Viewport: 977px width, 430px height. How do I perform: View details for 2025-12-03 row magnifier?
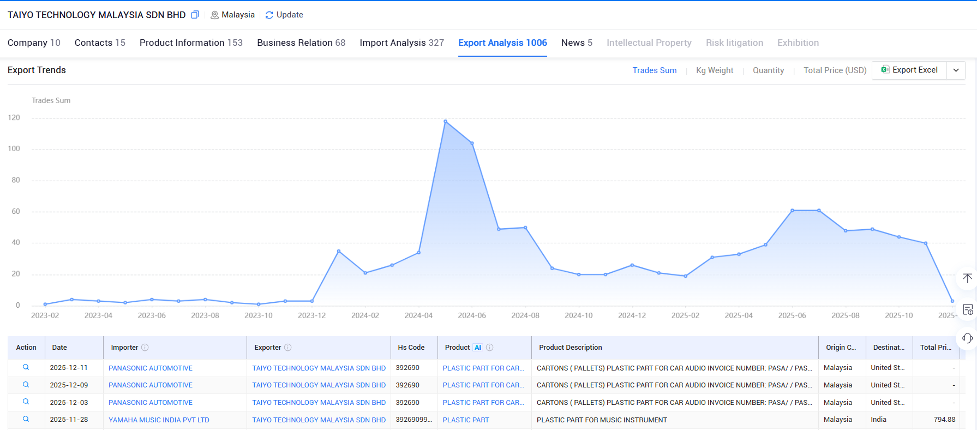pos(26,402)
